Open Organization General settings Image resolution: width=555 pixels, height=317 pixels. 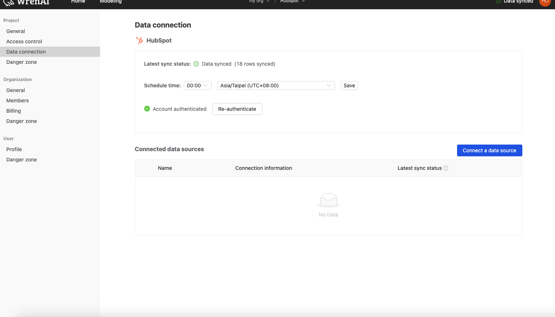point(50,90)
